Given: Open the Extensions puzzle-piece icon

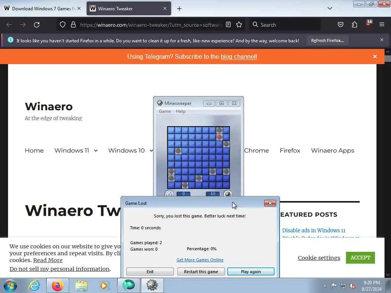Looking at the screenshot, I should tap(354, 24).
